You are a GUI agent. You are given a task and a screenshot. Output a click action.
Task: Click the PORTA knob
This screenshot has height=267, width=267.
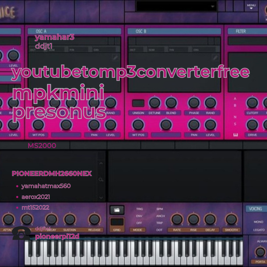pyautogui.click(x=260, y=252)
